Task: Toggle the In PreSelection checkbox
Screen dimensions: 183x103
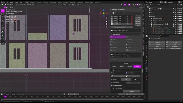Action: click(126, 73)
